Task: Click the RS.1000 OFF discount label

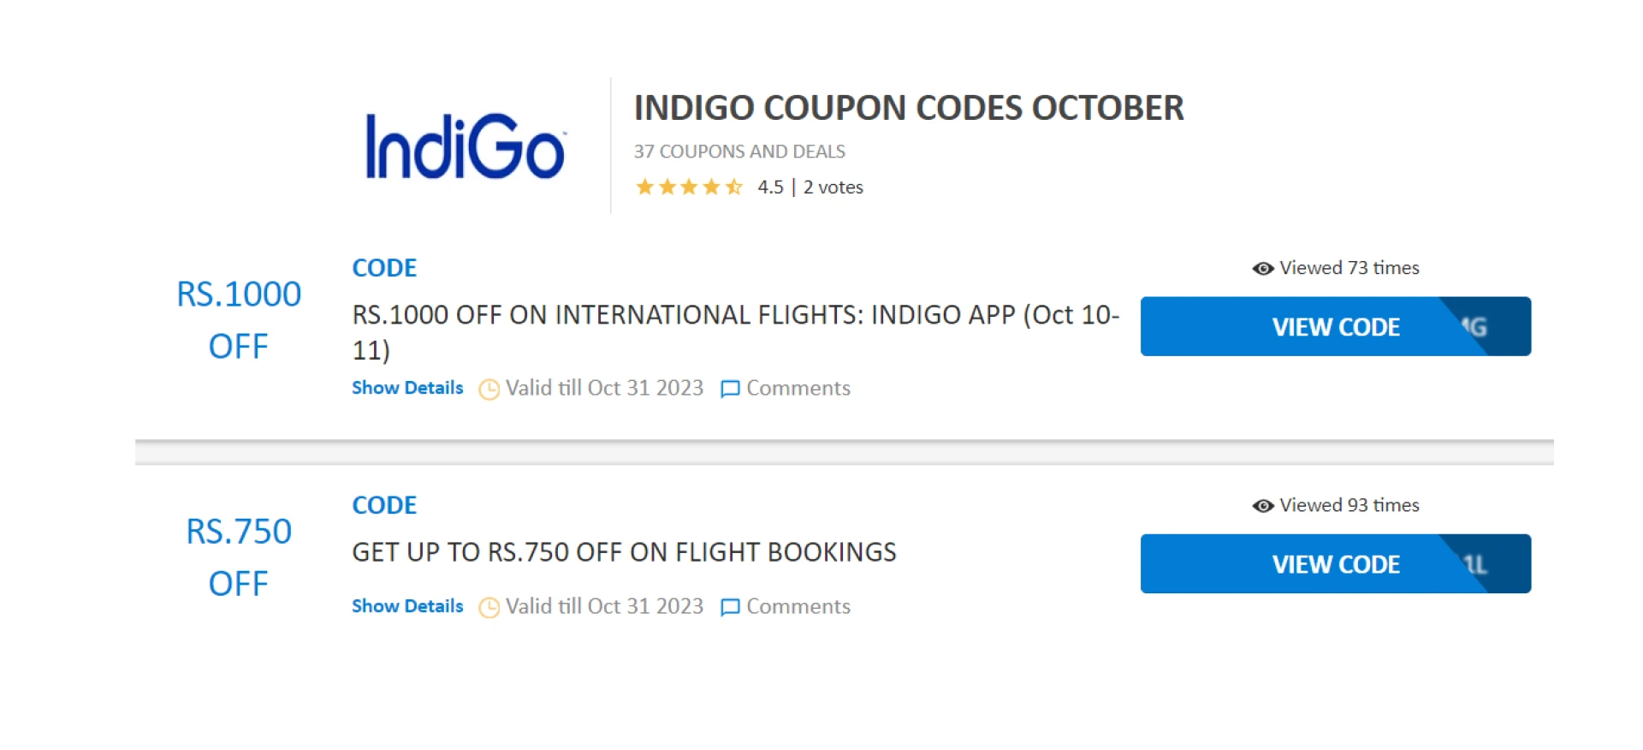Action: coord(239,320)
